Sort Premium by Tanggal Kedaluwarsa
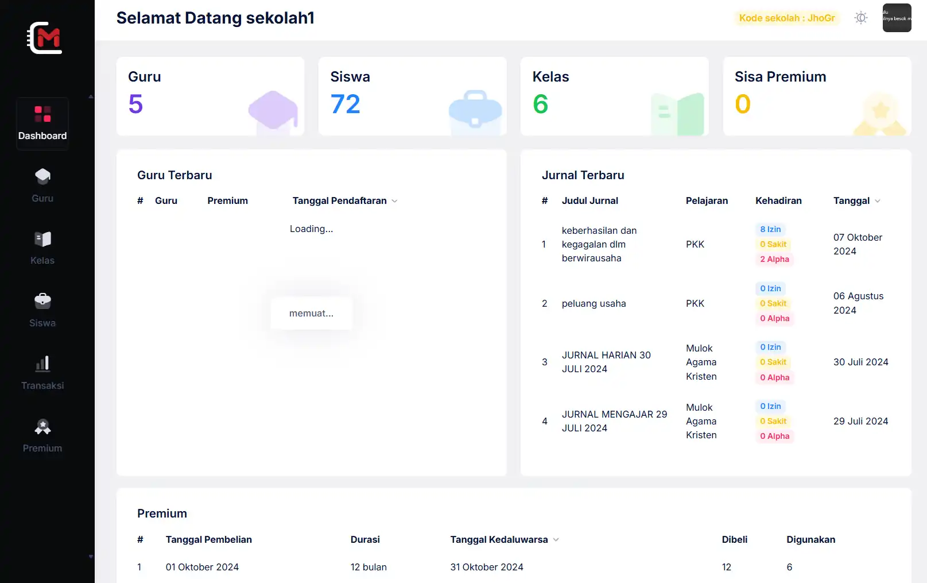Viewport: 927px width, 583px height. (x=504, y=540)
